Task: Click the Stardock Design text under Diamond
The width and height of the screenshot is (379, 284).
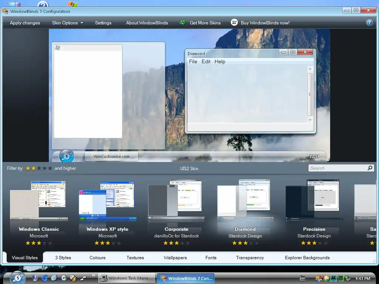Action: point(245,236)
